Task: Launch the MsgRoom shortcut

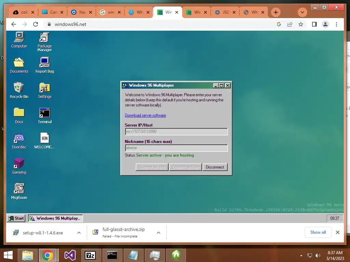Action: [x=19, y=191]
